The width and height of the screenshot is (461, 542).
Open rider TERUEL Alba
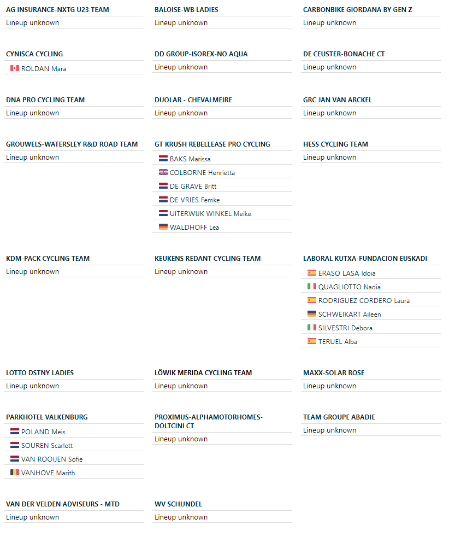(338, 341)
